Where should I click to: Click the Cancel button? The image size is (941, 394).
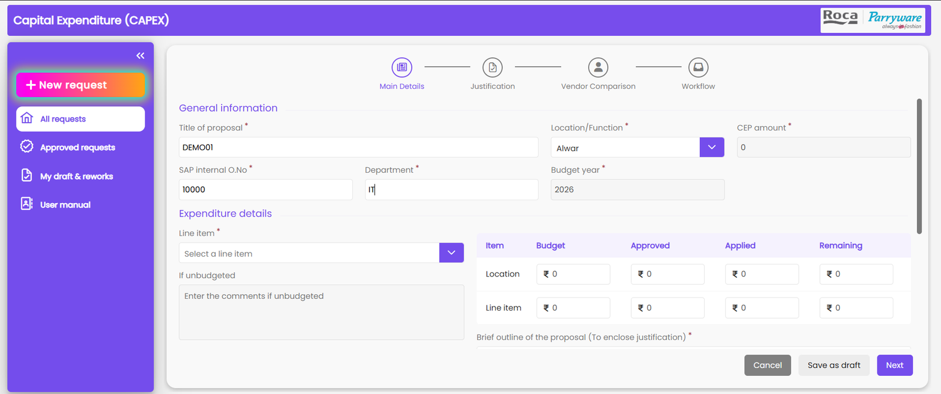[768, 365]
